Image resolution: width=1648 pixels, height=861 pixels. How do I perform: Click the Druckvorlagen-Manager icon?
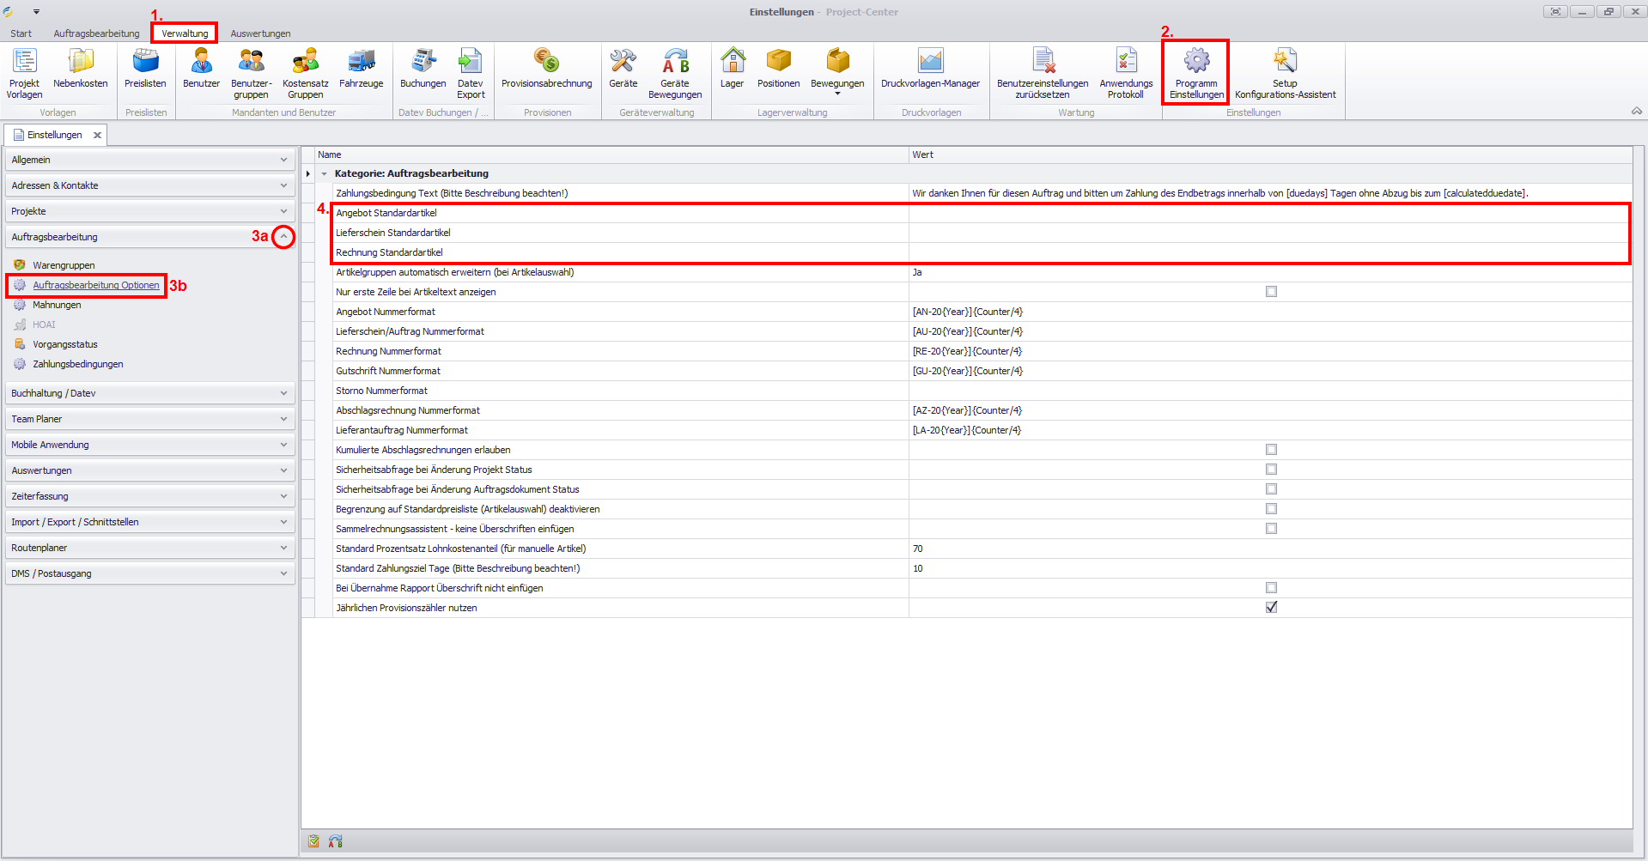click(930, 62)
